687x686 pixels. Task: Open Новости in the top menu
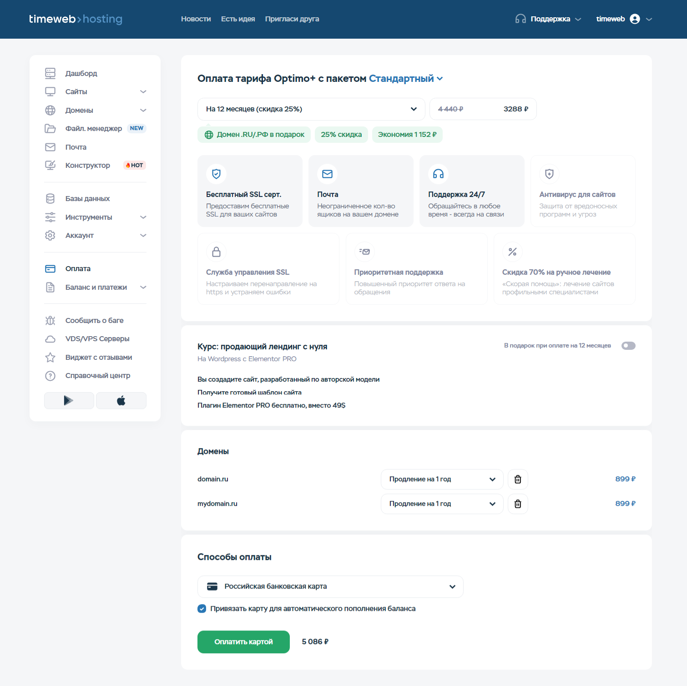196,19
